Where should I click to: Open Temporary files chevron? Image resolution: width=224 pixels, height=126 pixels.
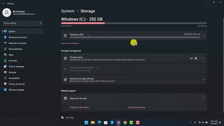(x=203, y=36)
